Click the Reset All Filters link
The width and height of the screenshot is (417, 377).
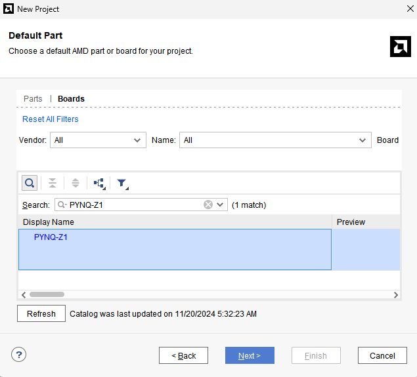click(x=51, y=119)
